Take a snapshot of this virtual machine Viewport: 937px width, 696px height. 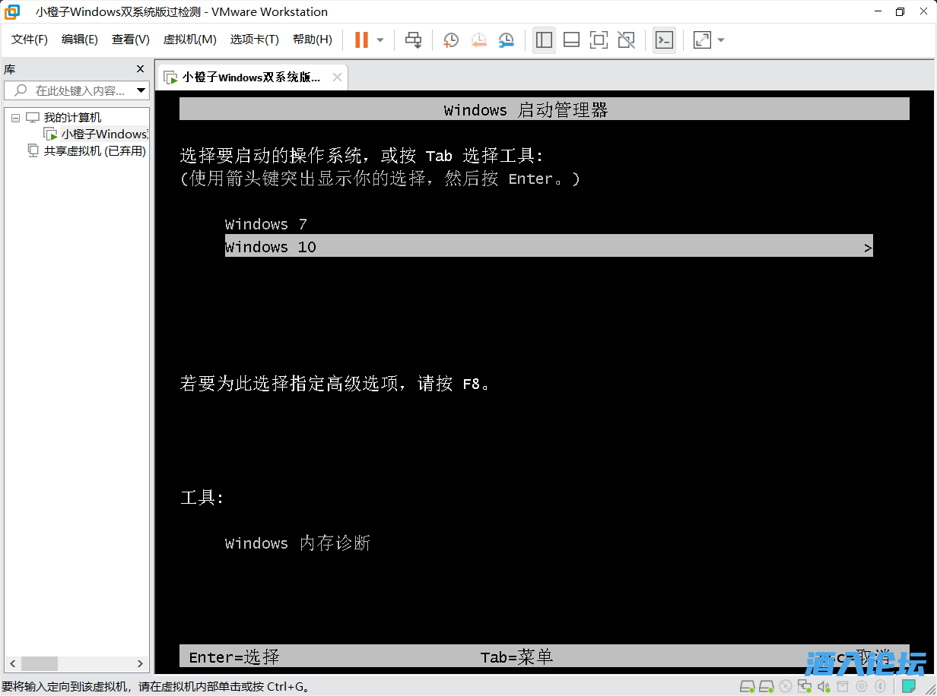tap(450, 40)
